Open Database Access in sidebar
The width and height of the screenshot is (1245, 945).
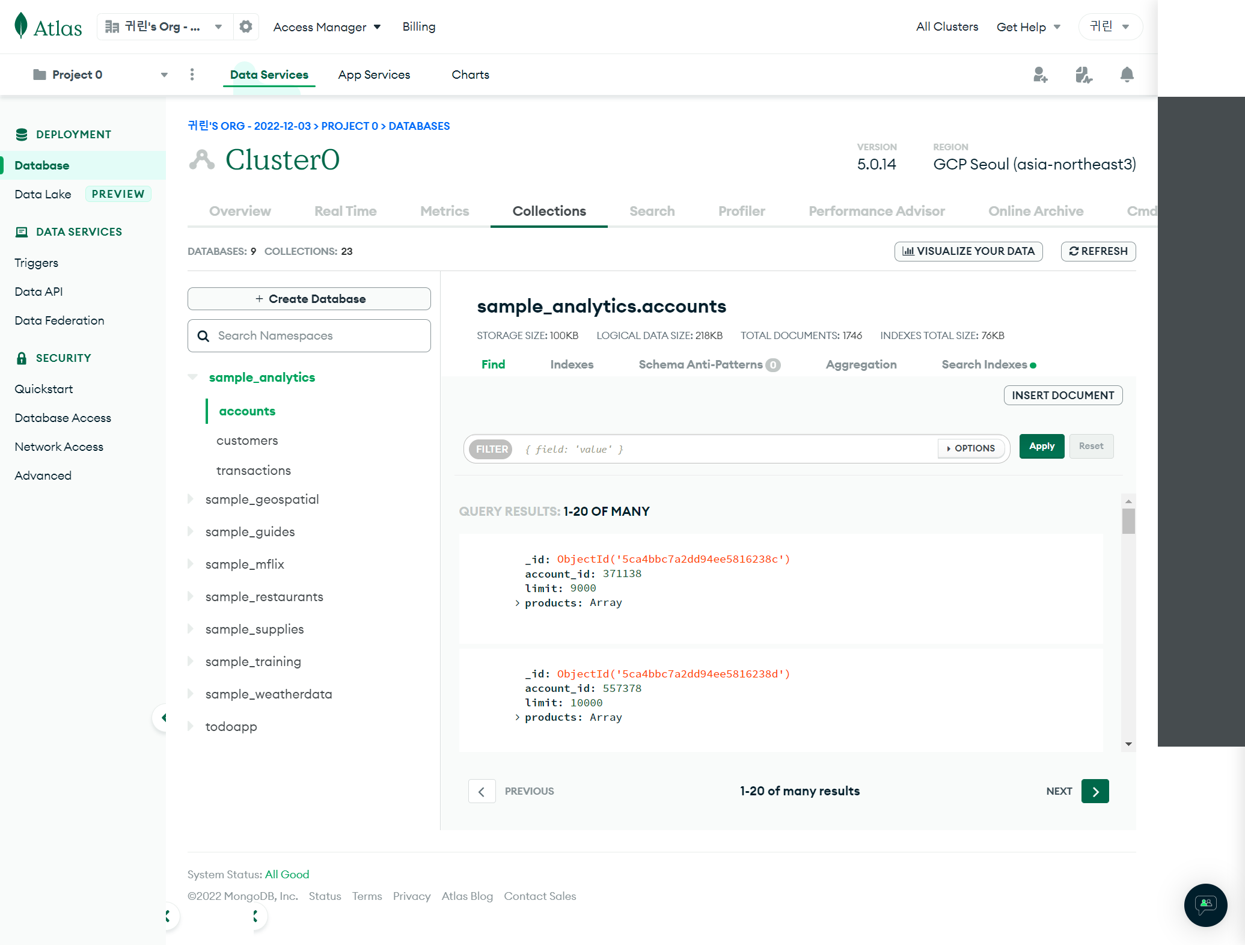63,418
